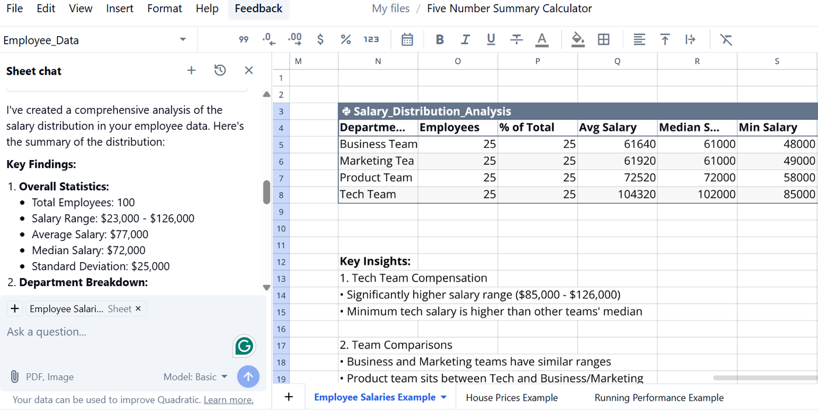Screen dimensions: 818x410
Task: Apply currency dollar format
Action: (x=320, y=40)
